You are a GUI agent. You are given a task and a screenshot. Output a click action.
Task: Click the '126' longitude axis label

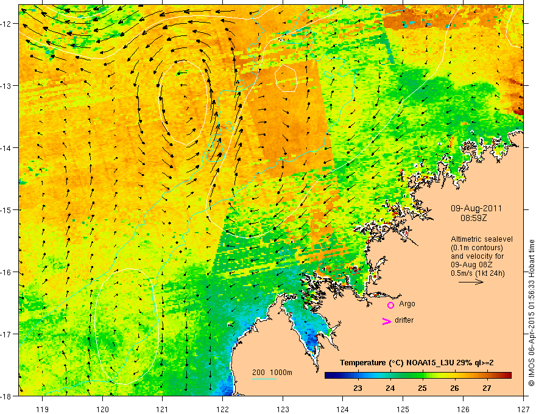click(x=463, y=409)
